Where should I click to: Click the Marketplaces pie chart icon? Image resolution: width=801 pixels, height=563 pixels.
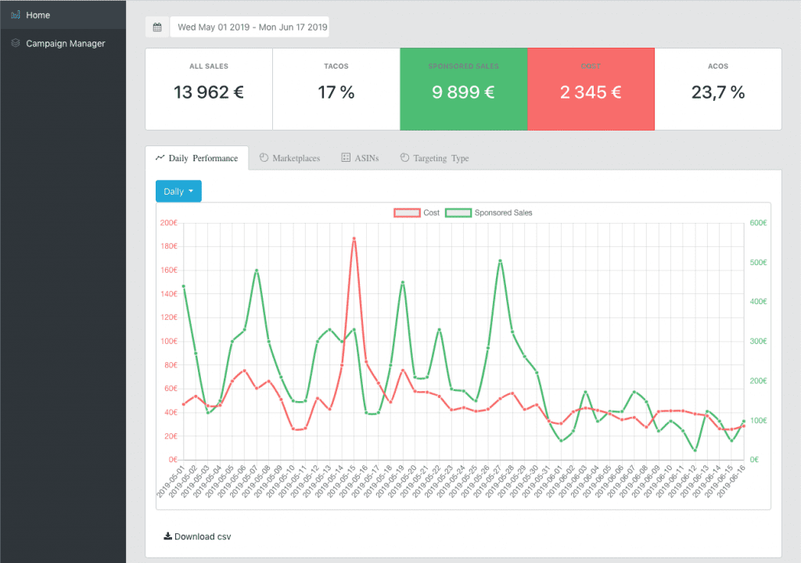click(x=264, y=158)
